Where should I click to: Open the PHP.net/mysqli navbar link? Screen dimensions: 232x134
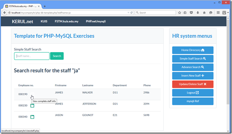[x=96, y=21]
